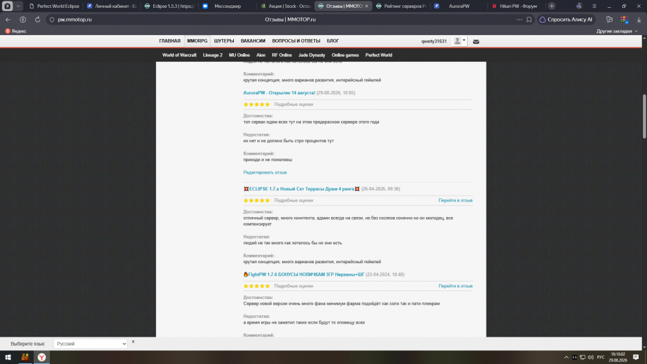Image resolution: width=647 pixels, height=364 pixels.
Task: Open a new tab with the plus button
Action: click(552, 6)
